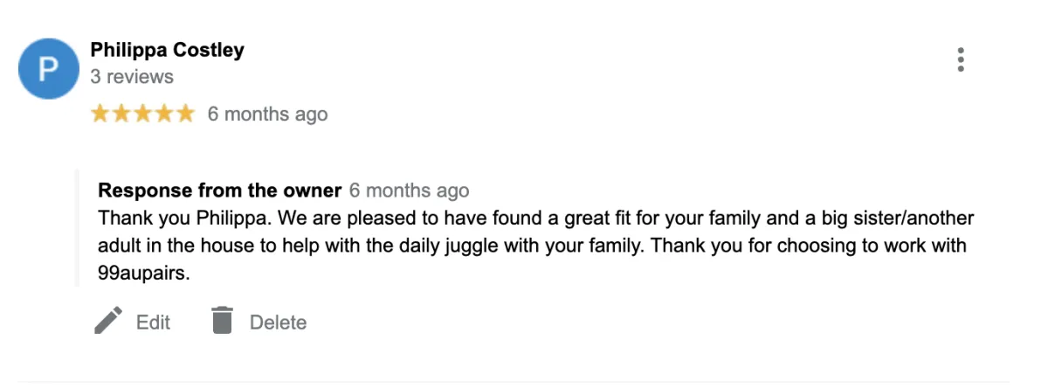This screenshot has width=1048, height=388.
Task: Click the second rating star
Action: (121, 114)
